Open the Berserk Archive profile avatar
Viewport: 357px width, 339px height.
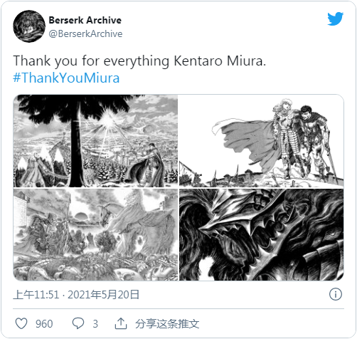[29, 26]
